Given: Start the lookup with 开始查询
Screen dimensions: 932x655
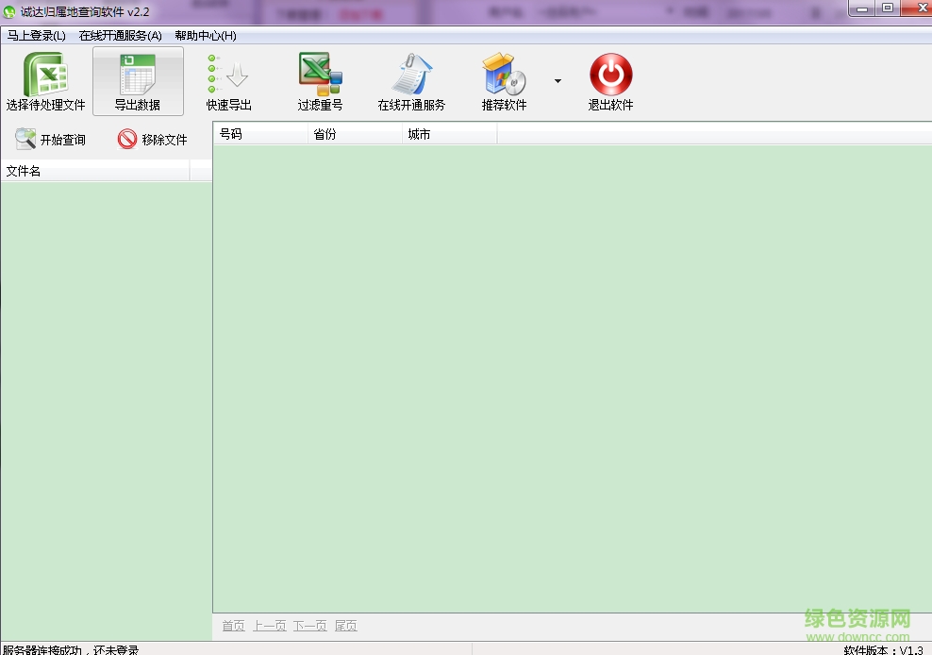Looking at the screenshot, I should pyautogui.click(x=51, y=140).
